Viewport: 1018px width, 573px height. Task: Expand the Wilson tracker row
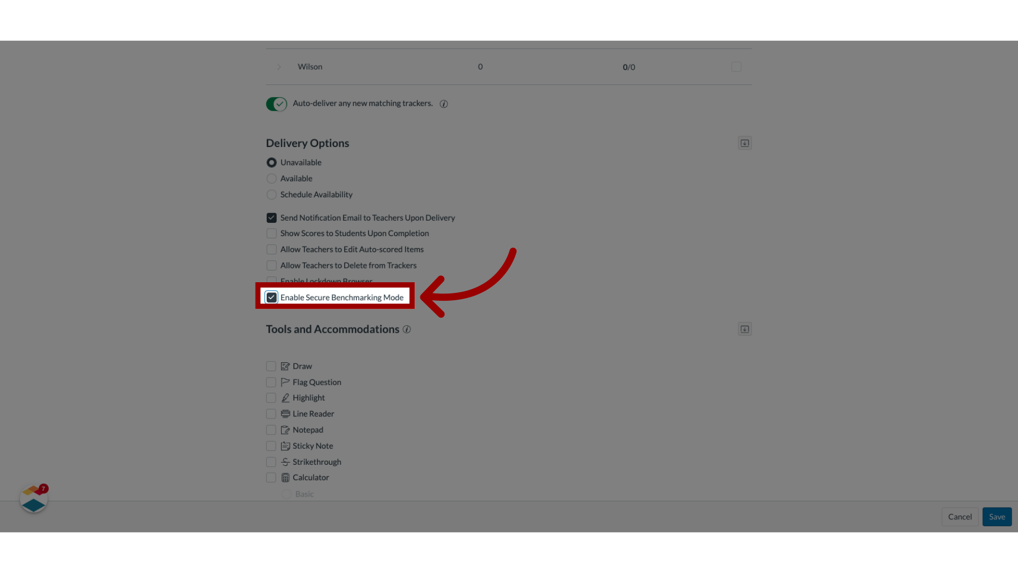coord(278,66)
